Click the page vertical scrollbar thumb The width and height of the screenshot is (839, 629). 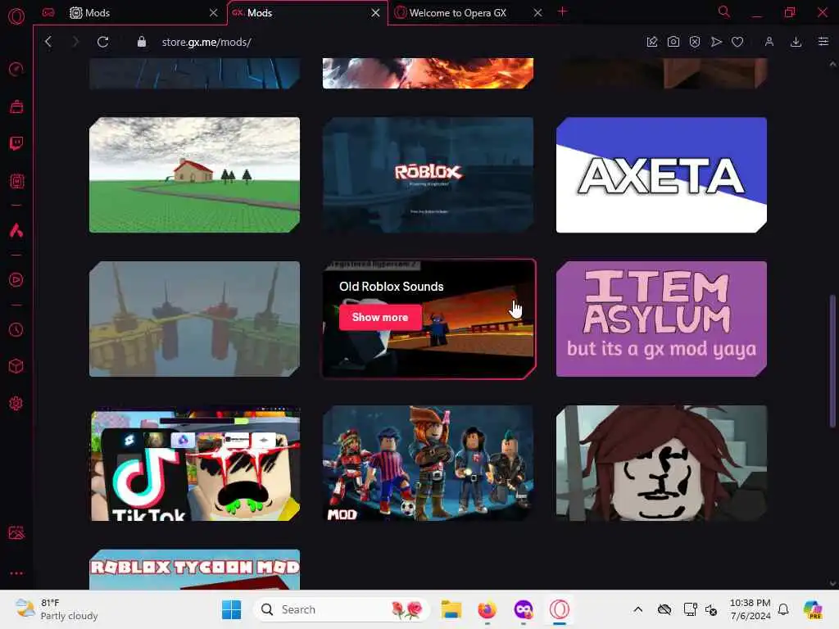832,360
